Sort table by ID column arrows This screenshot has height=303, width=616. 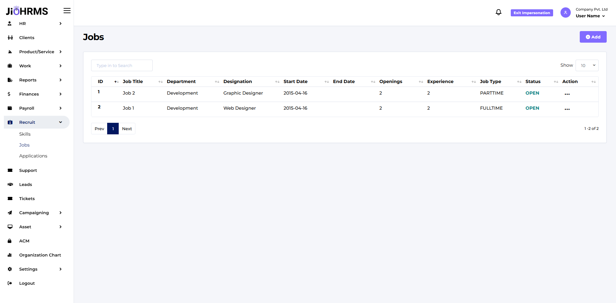pyautogui.click(x=116, y=82)
